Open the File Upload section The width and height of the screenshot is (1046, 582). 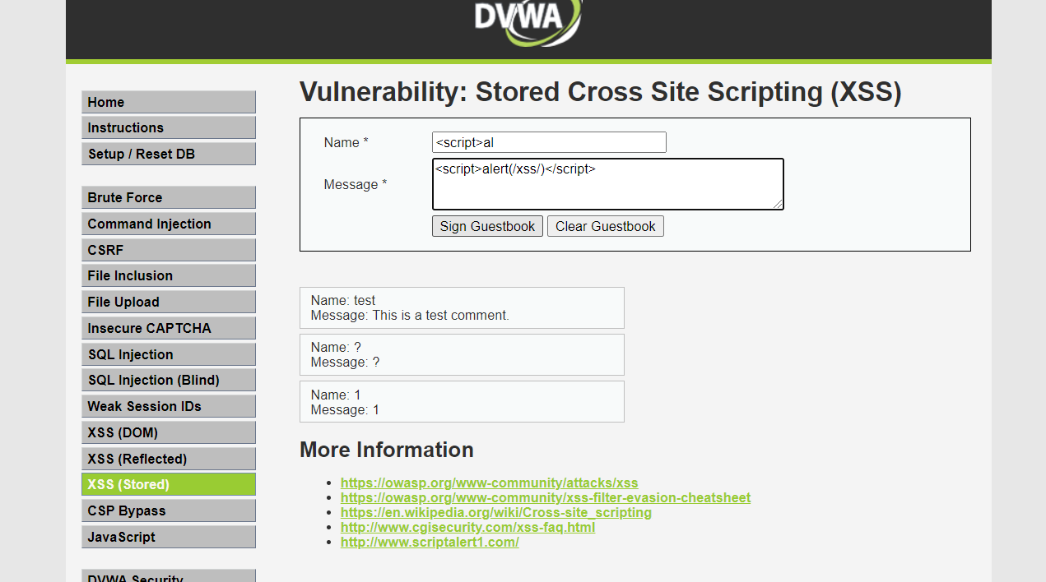[x=169, y=302]
